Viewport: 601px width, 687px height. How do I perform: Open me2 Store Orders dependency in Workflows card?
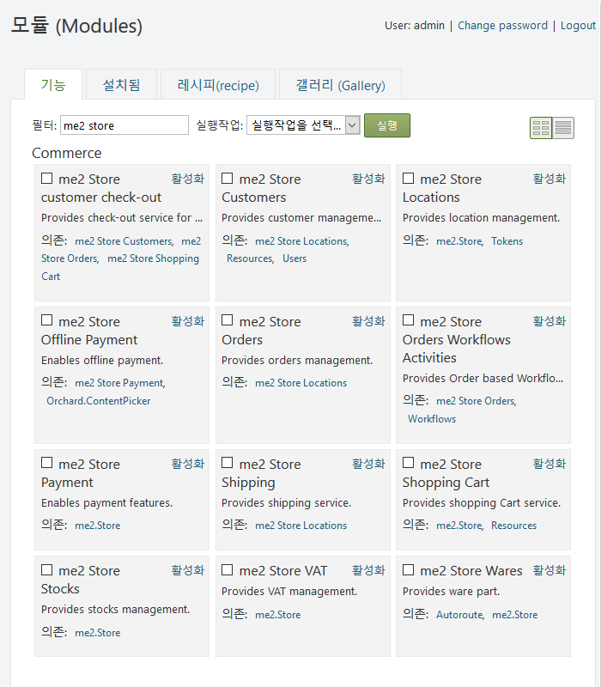(x=476, y=401)
